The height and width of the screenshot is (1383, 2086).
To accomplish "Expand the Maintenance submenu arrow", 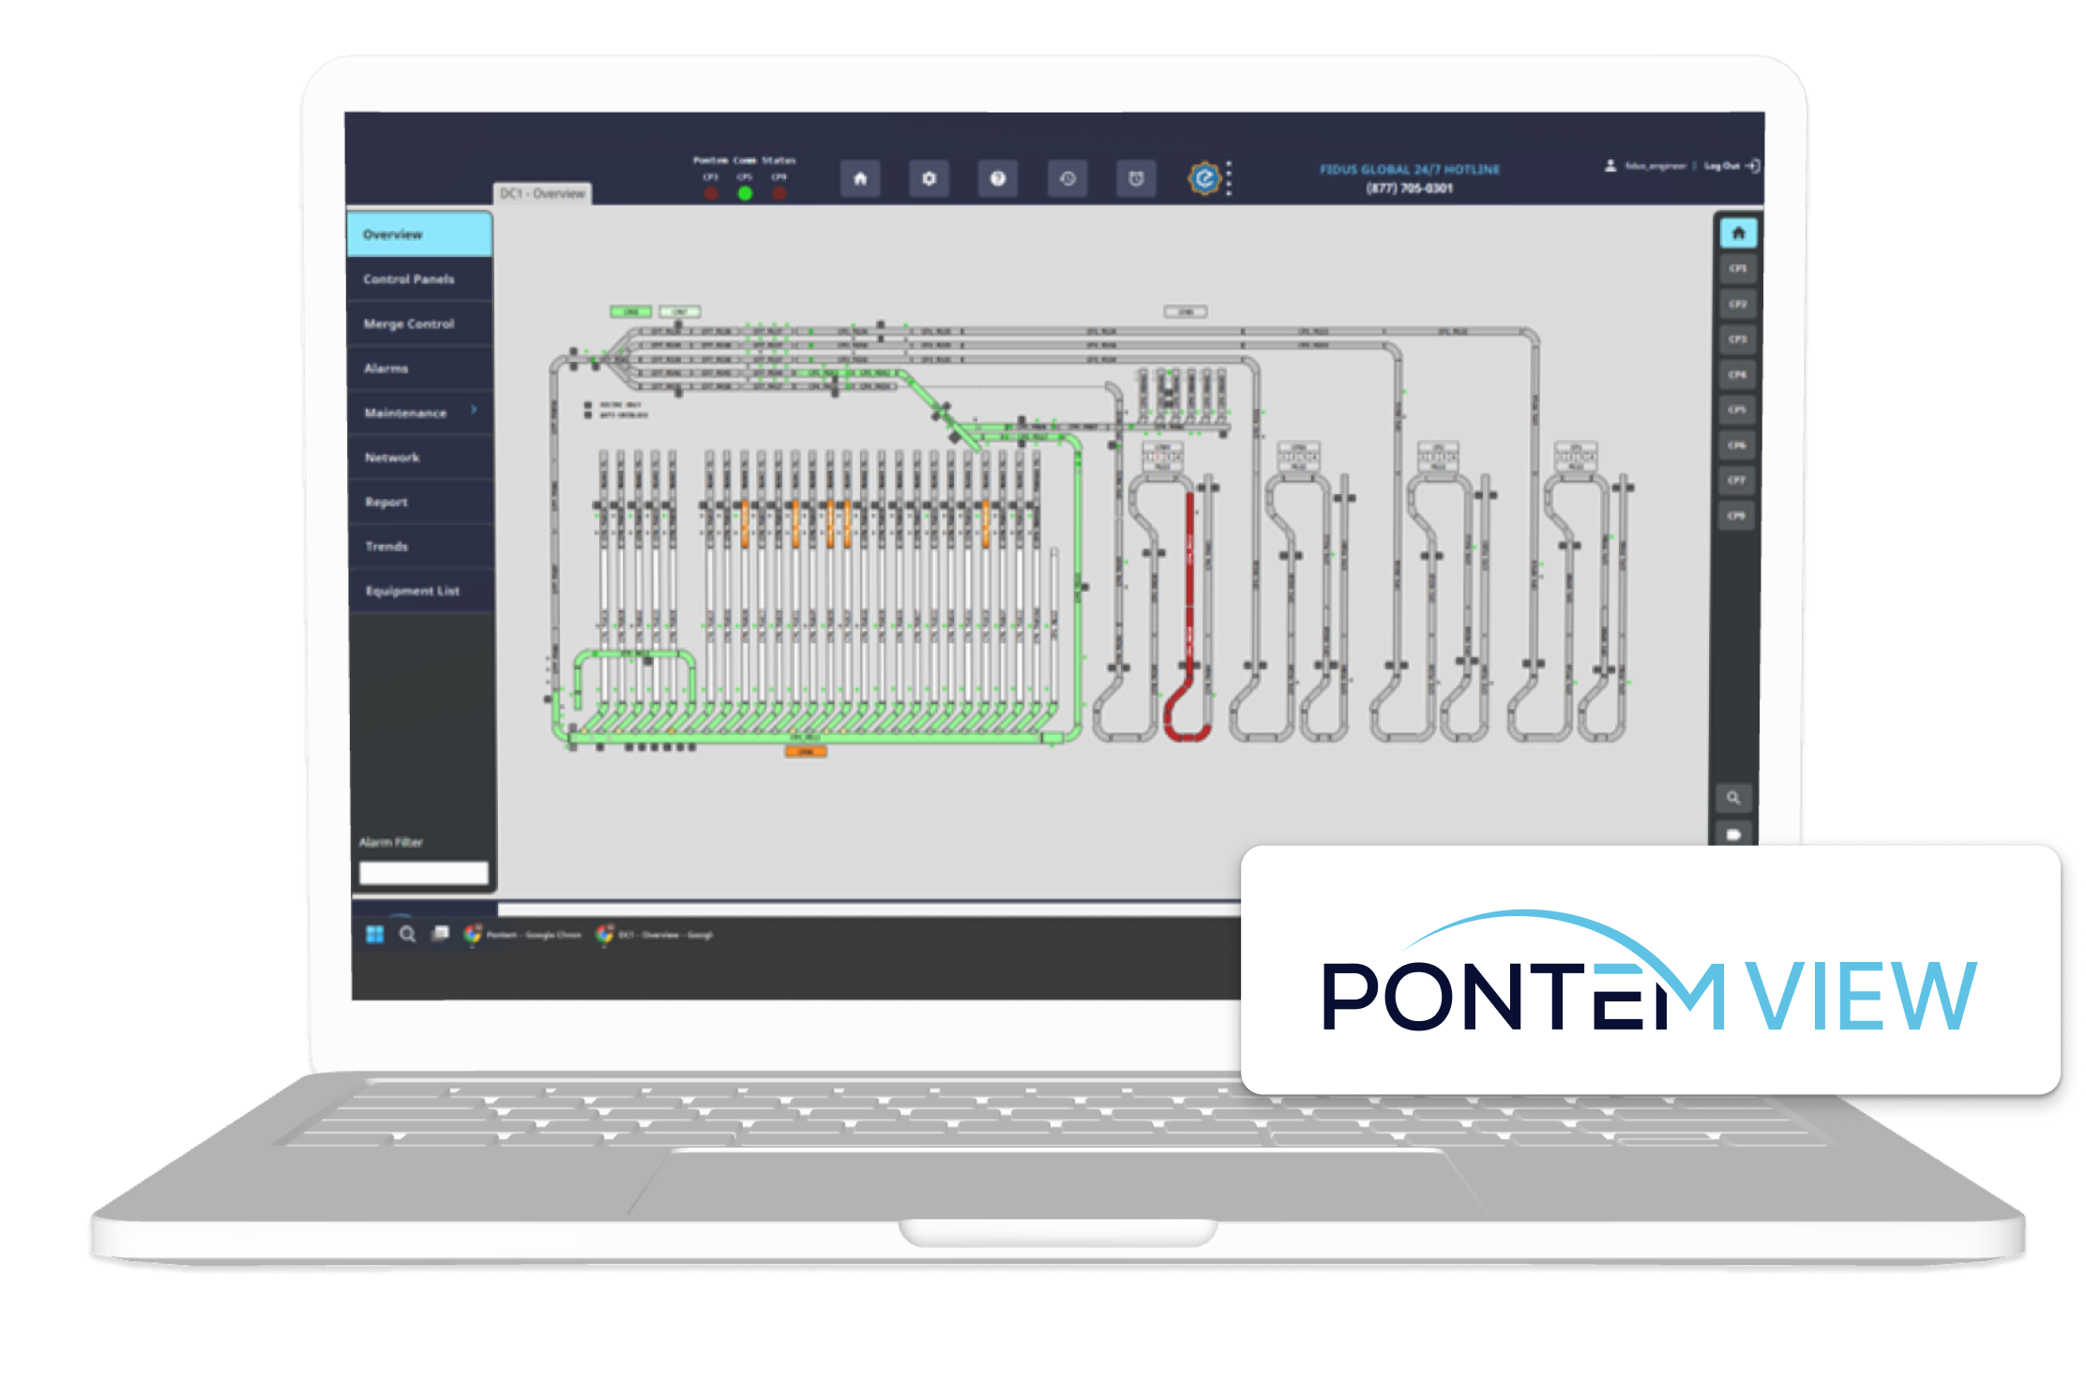I will (474, 411).
